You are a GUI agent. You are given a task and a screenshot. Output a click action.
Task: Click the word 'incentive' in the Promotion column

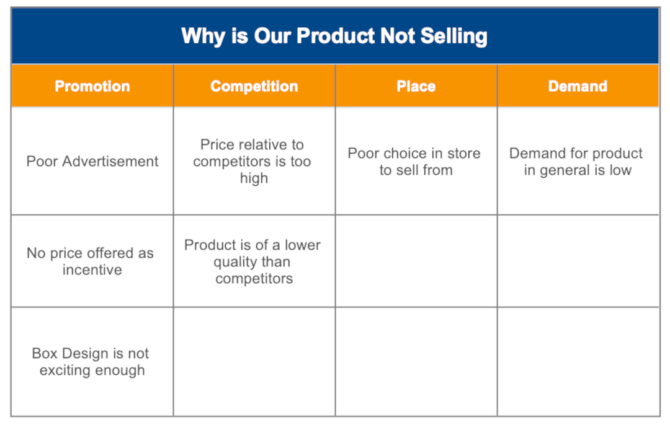[x=92, y=270]
